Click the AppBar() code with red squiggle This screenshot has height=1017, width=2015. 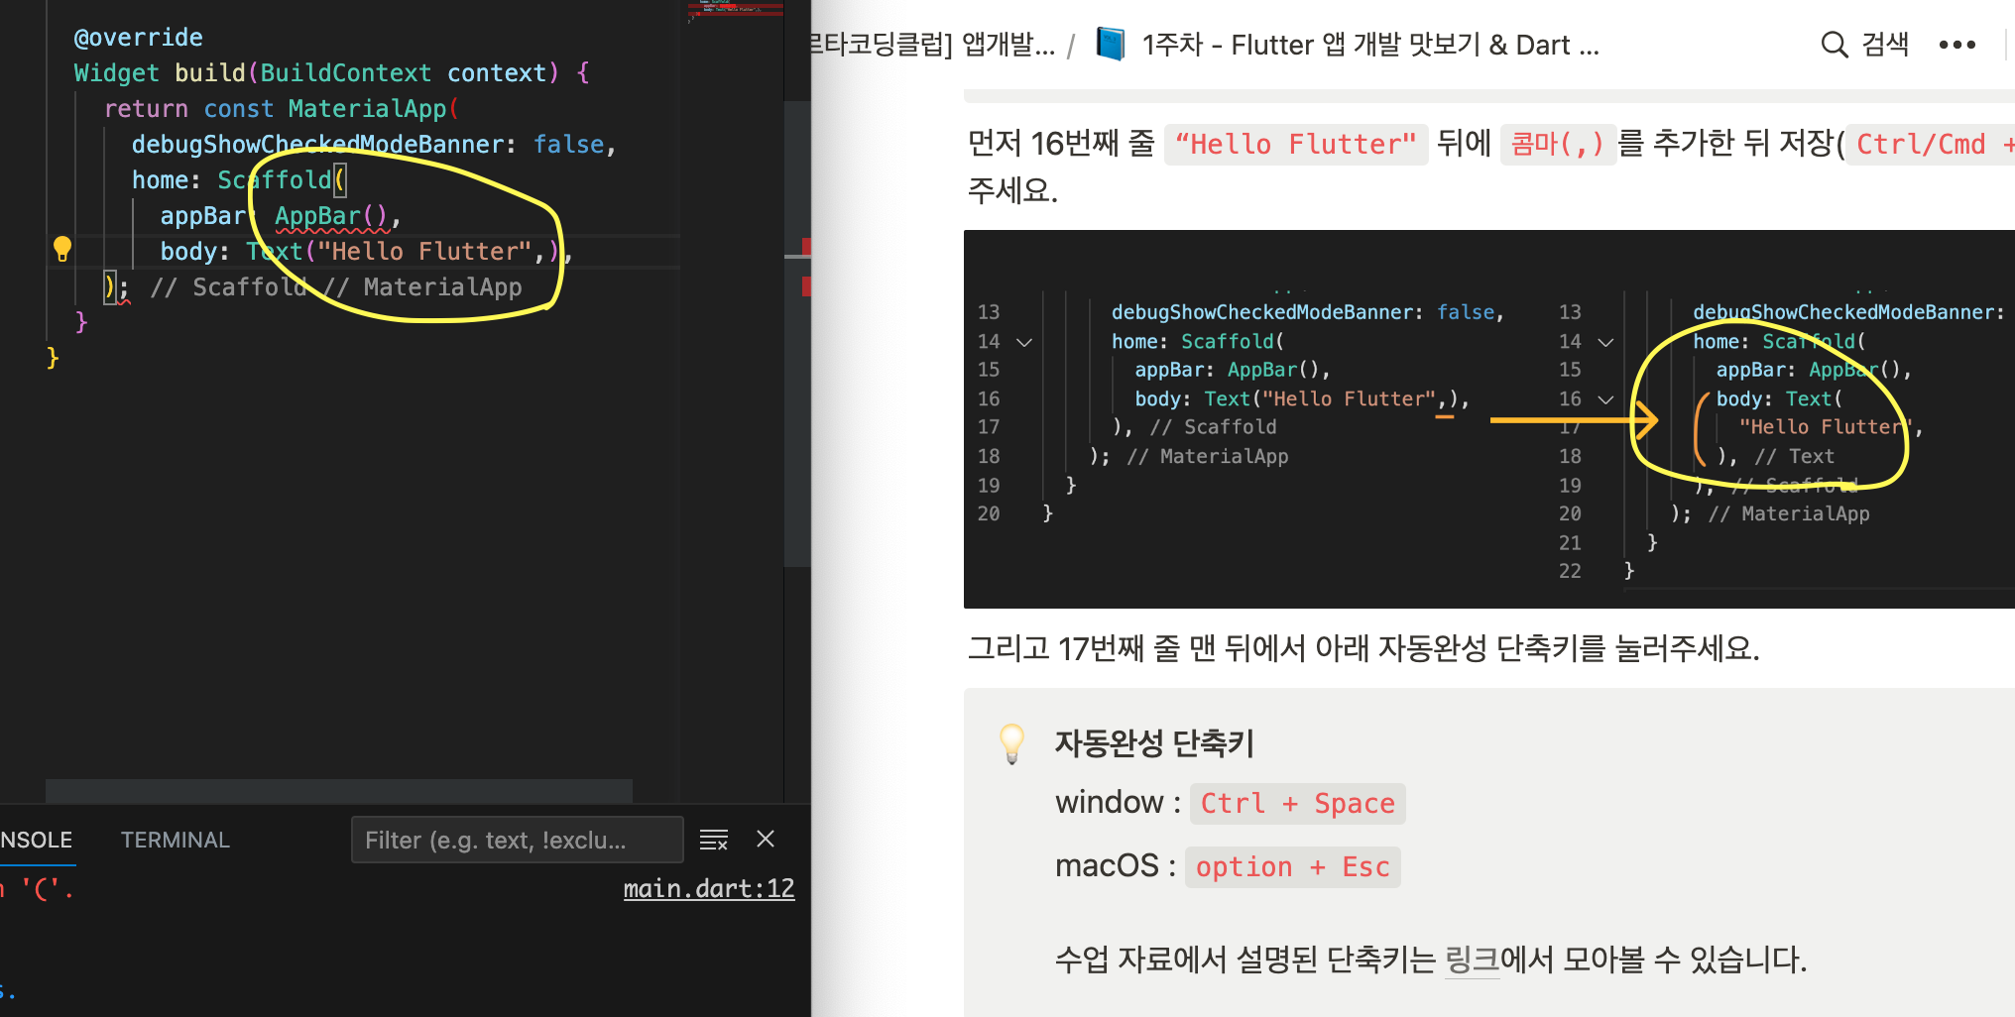tap(331, 216)
